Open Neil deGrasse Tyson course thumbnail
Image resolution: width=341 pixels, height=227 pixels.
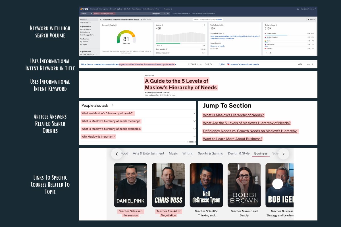click(206, 185)
